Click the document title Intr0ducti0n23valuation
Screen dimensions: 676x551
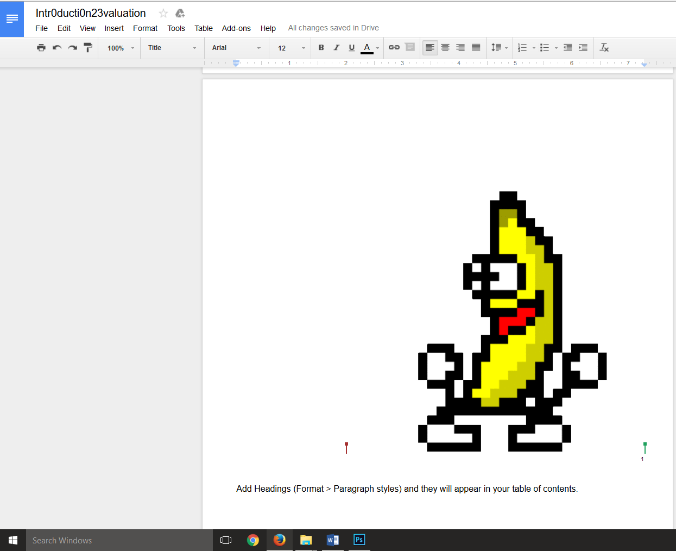point(91,13)
